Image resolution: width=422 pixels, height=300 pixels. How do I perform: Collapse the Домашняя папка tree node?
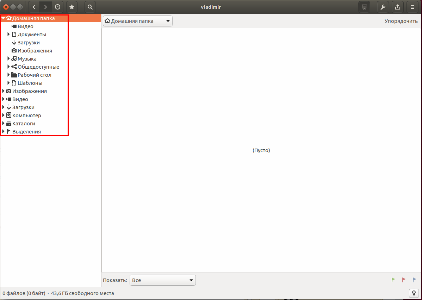point(3,18)
